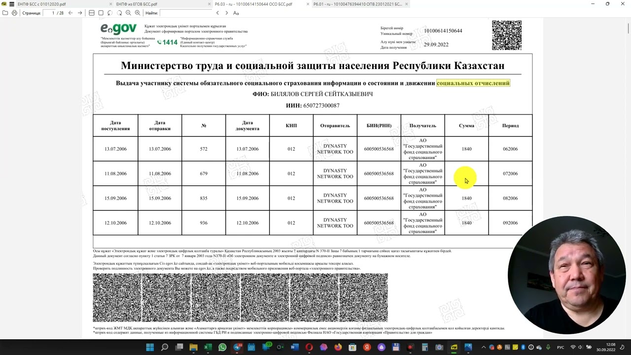631x355 pixels.
Task: Open Firefox from the taskbar
Action: [x=338, y=348]
